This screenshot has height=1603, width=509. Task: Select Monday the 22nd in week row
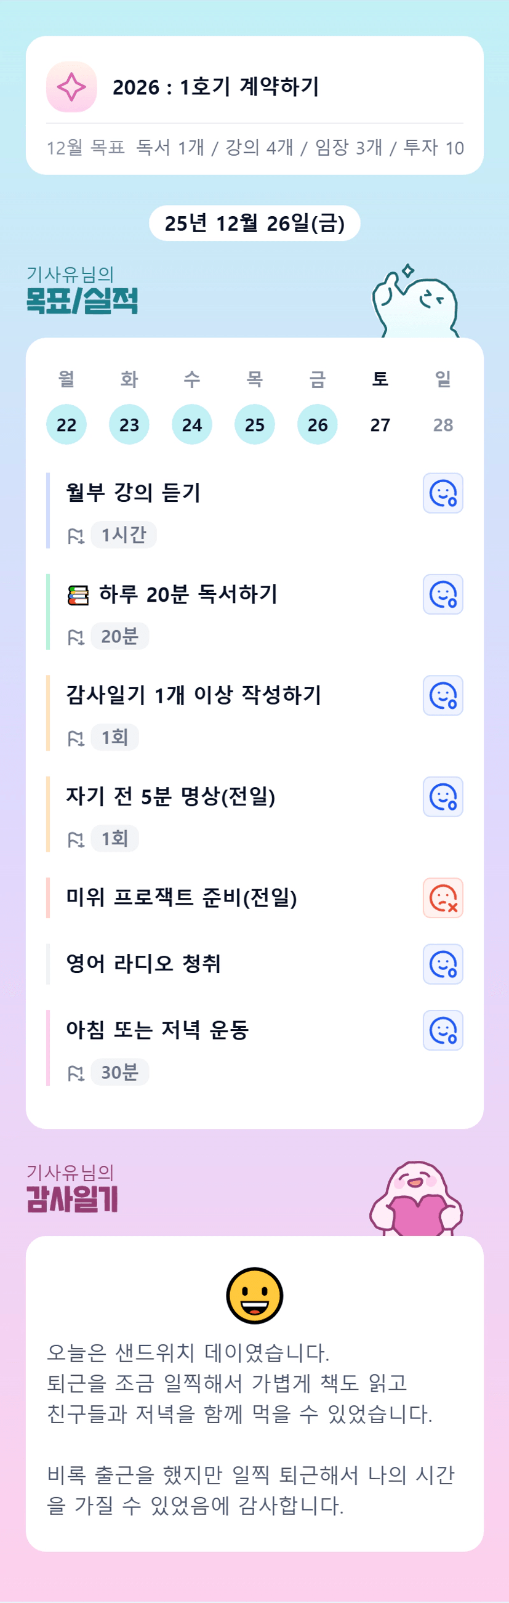point(66,425)
